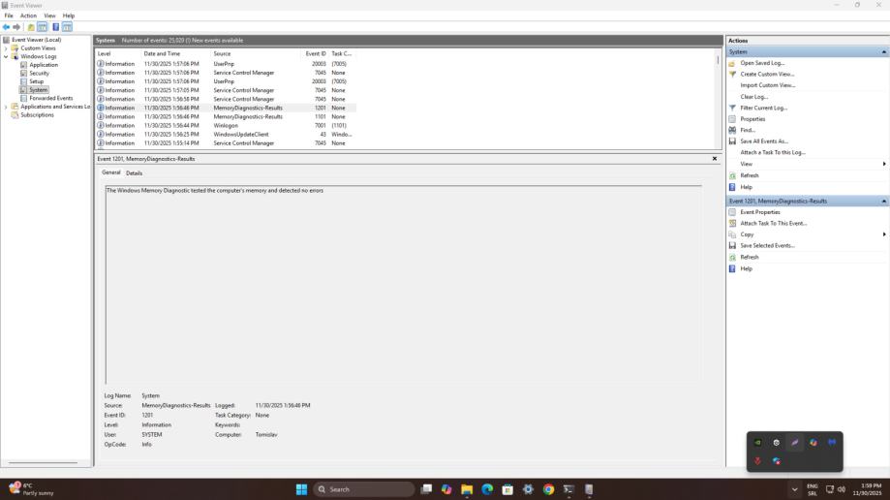Collapse the System actions section header
The width and height of the screenshot is (890, 500).
[884, 51]
